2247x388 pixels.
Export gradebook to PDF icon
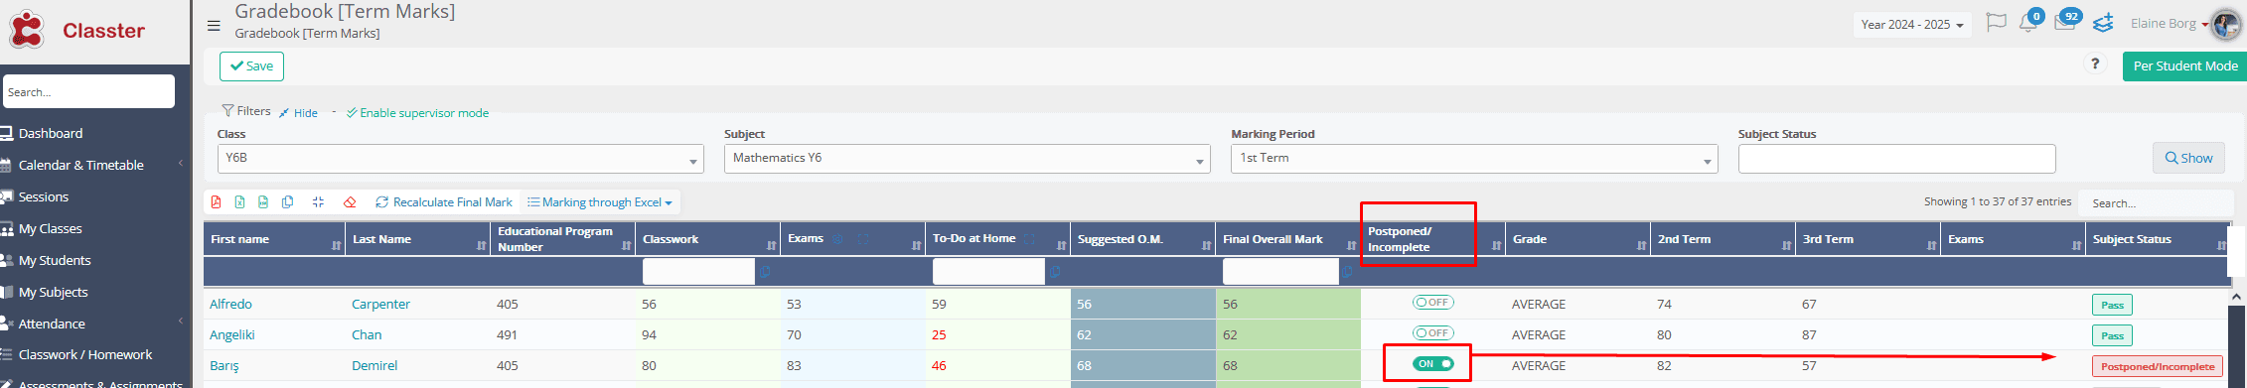coord(217,202)
